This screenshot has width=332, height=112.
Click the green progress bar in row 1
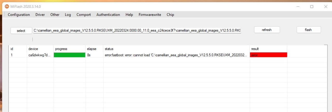70,55
